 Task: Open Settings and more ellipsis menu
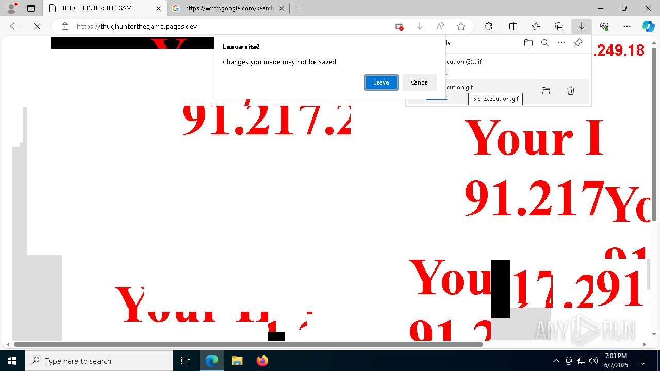pos(627,26)
